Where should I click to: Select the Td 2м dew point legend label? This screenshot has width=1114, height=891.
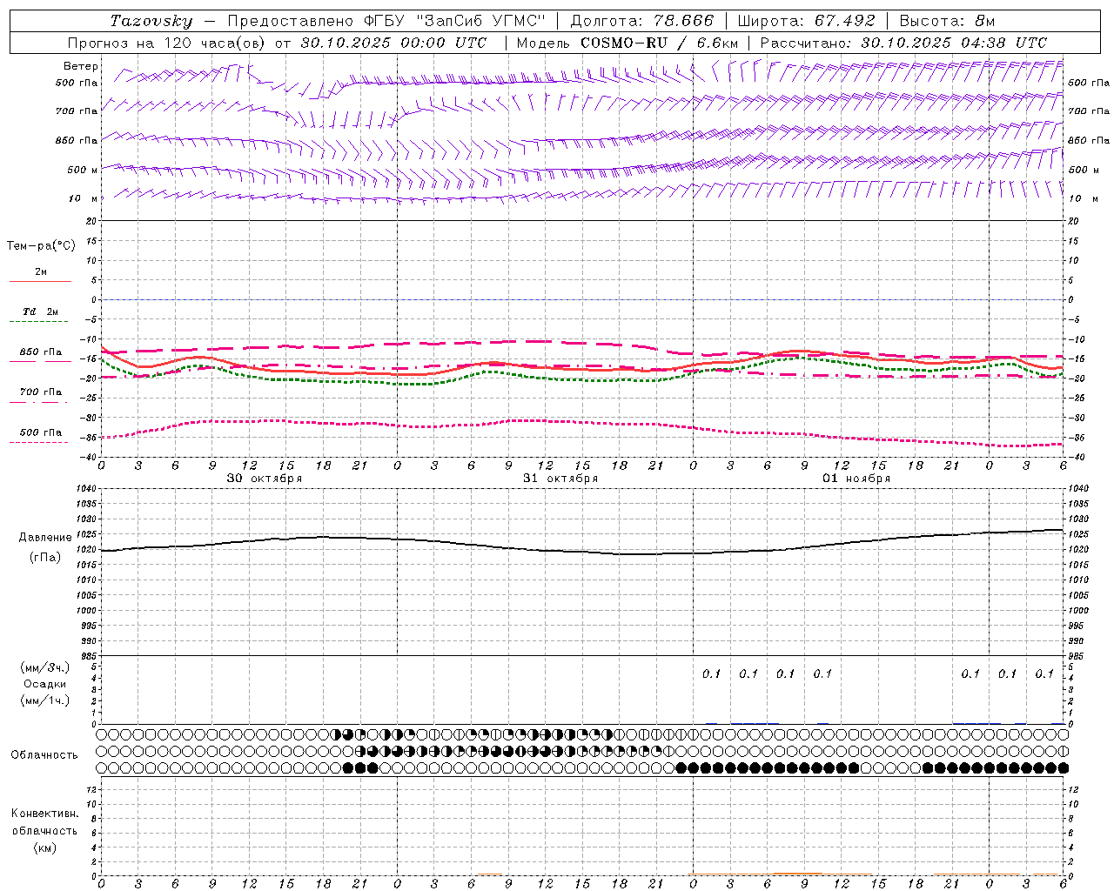(x=41, y=312)
